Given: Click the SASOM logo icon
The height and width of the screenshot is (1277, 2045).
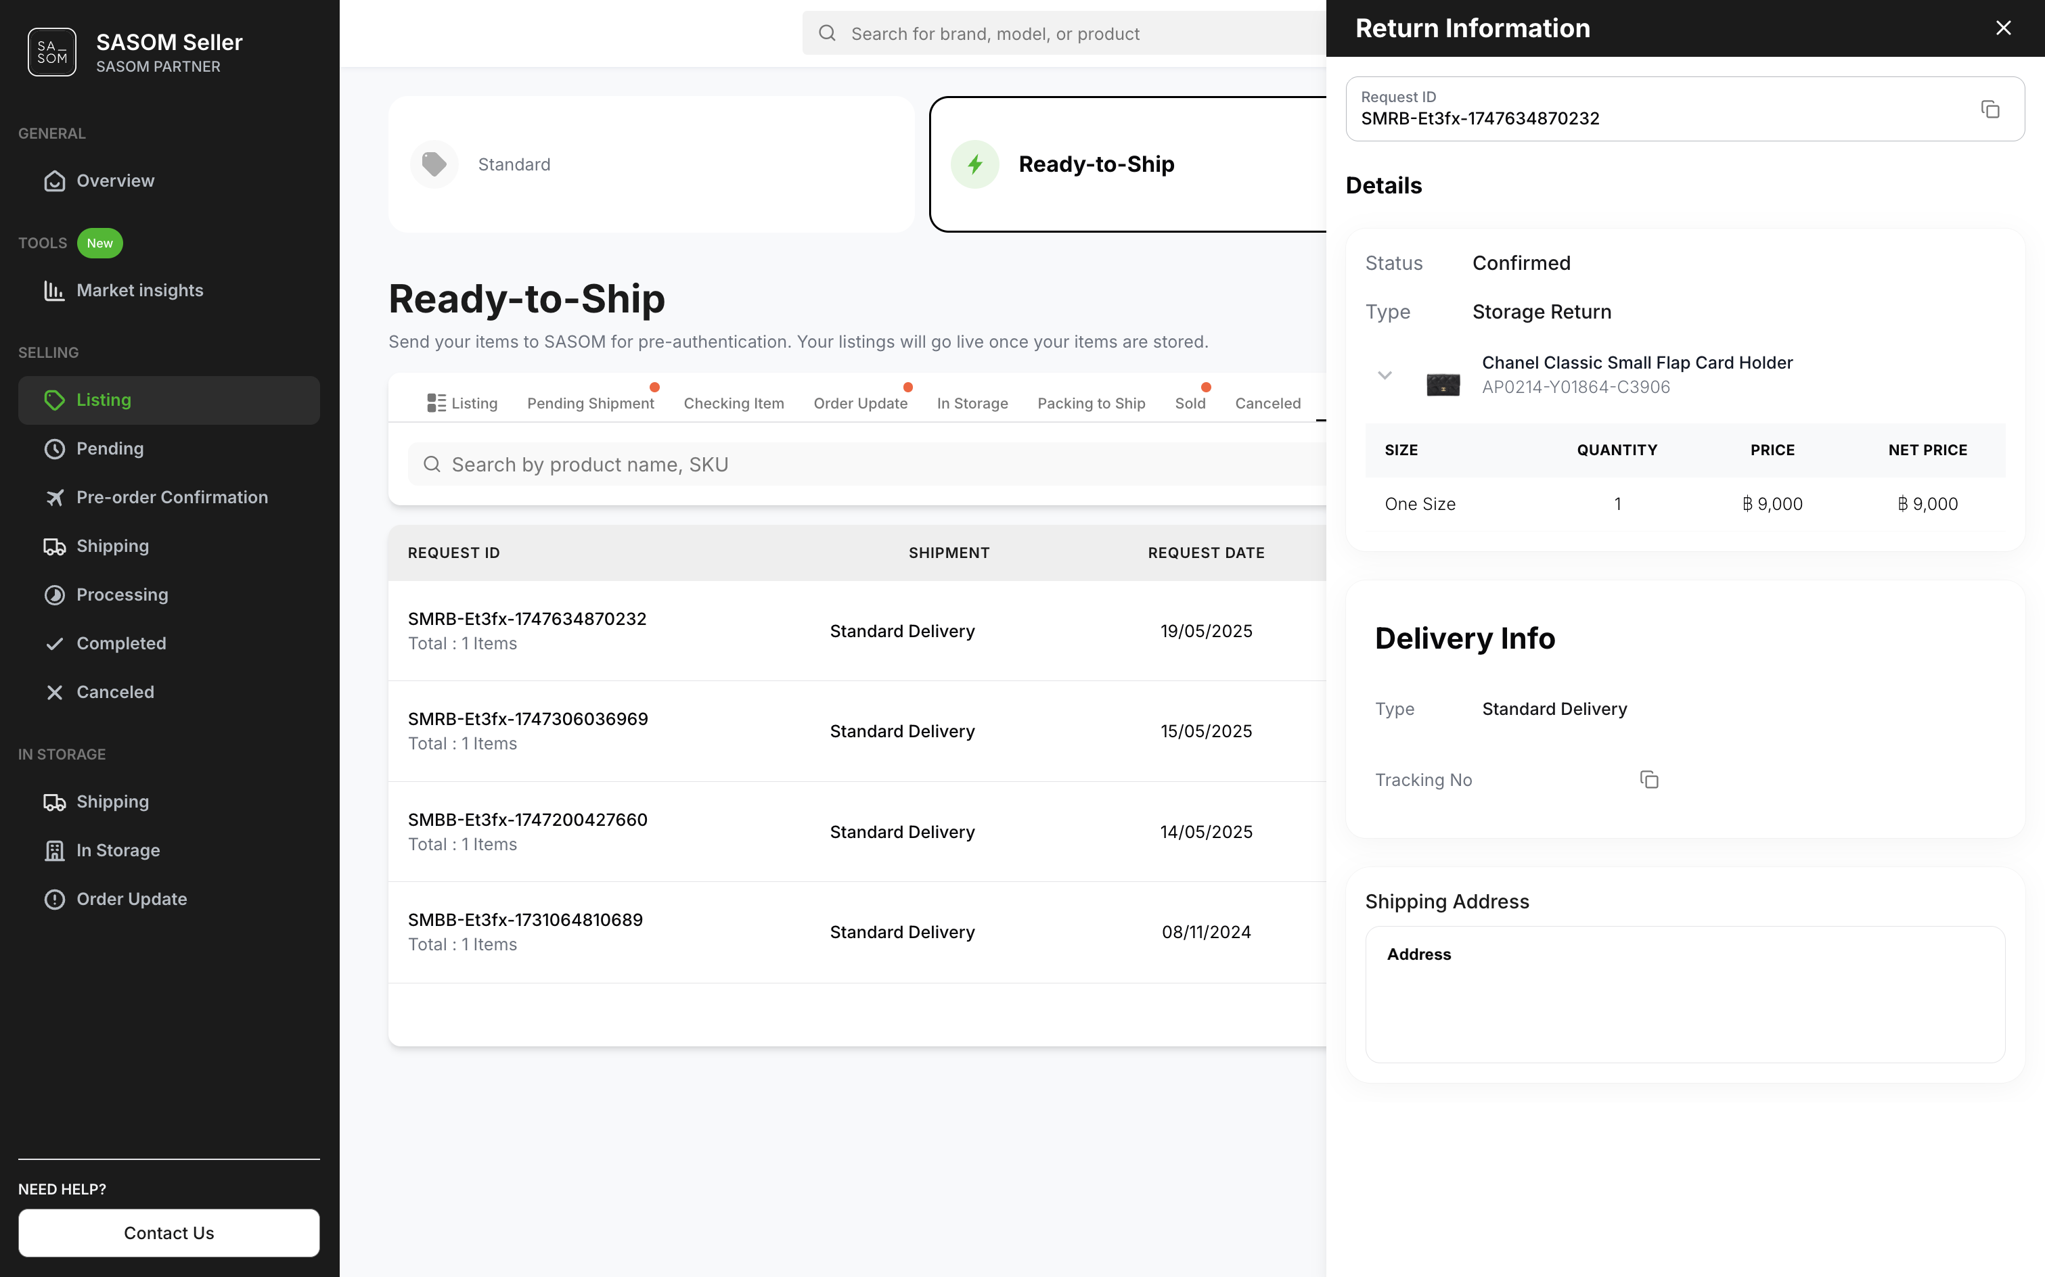Looking at the screenshot, I should pyautogui.click(x=51, y=52).
